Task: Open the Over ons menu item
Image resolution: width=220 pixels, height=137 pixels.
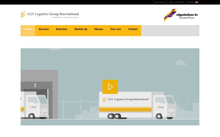Action: point(116,30)
